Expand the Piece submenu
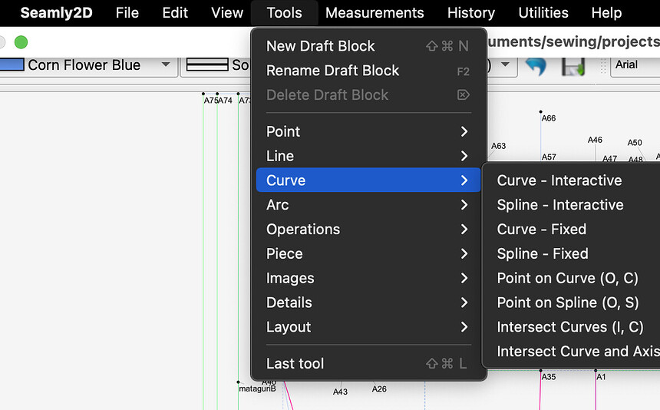 [368, 253]
